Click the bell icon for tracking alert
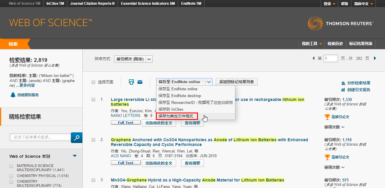 pyautogui.click(x=13, y=95)
